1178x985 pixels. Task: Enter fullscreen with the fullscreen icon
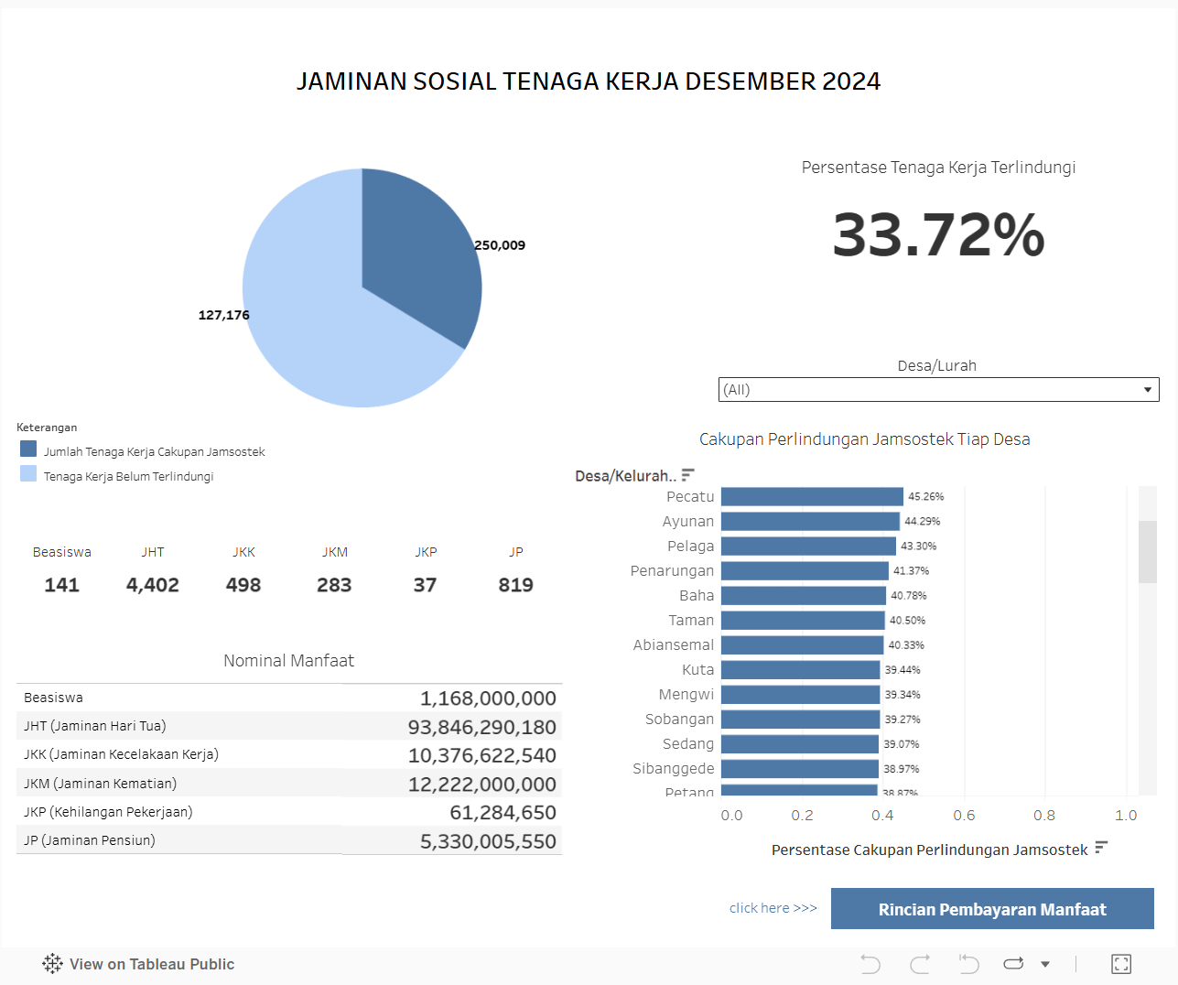tap(1121, 963)
